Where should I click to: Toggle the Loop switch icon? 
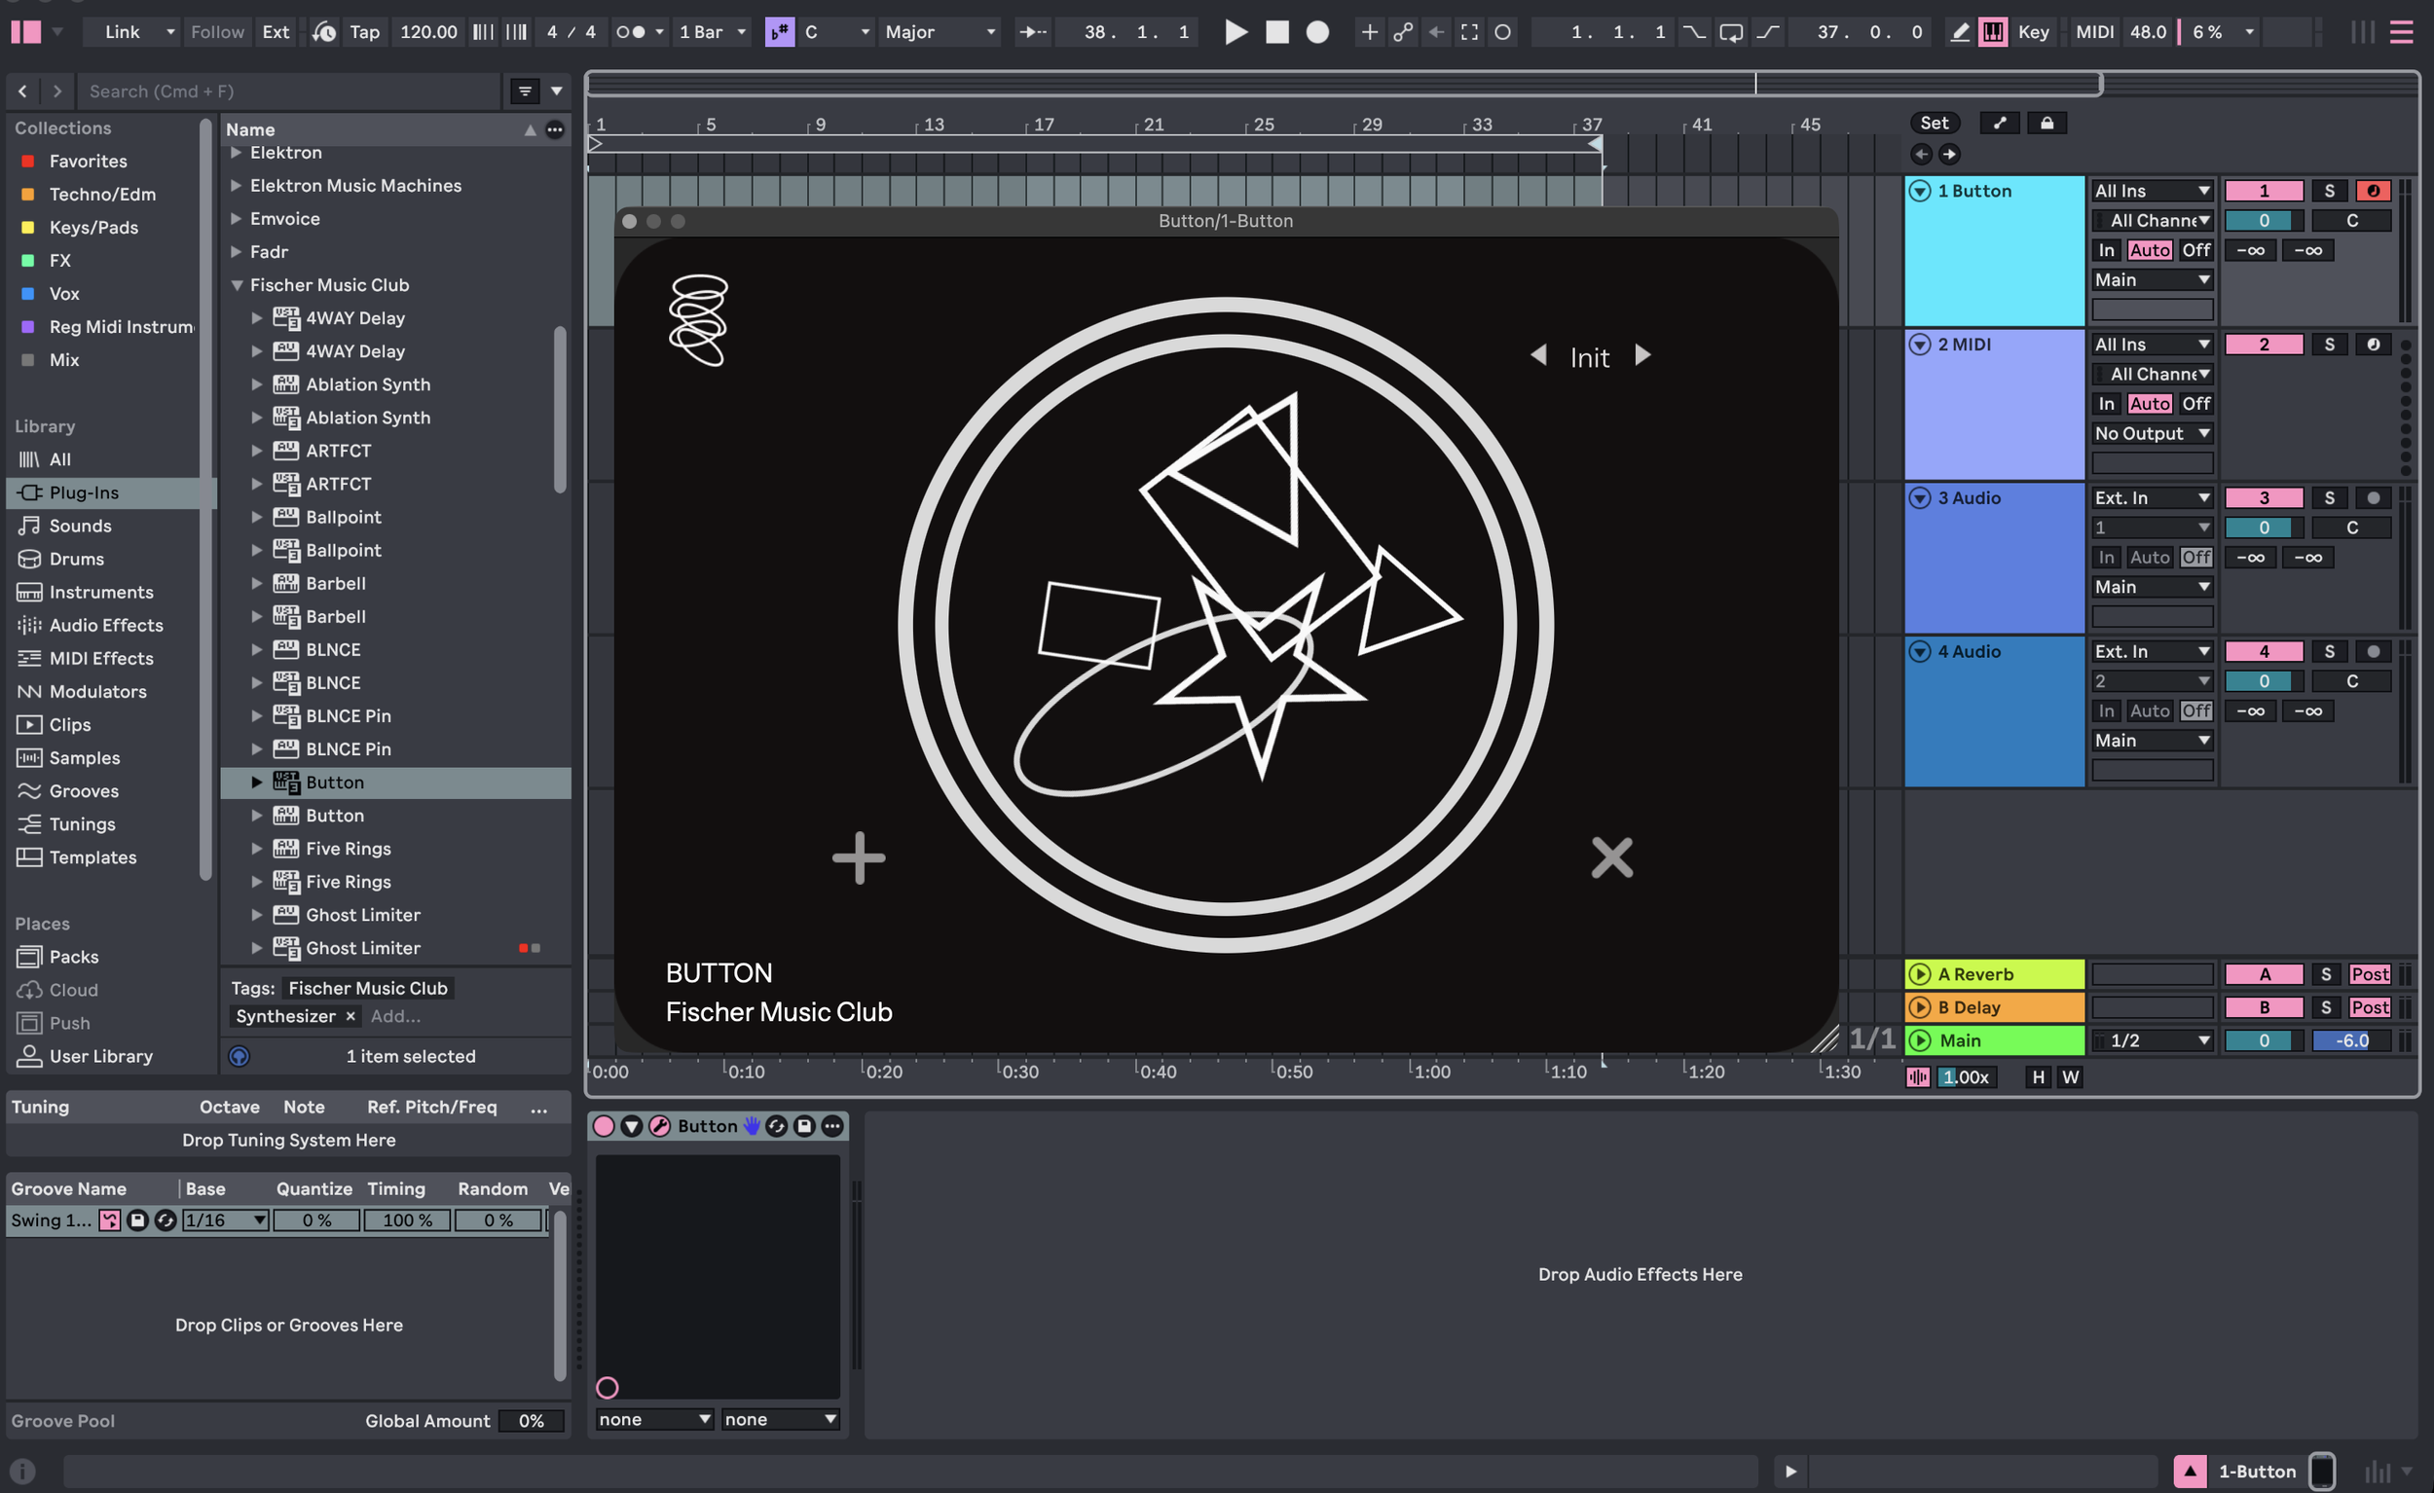tap(1731, 31)
